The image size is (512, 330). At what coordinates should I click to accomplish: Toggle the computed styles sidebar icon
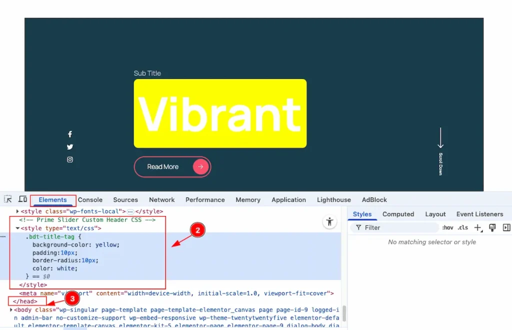click(506, 227)
